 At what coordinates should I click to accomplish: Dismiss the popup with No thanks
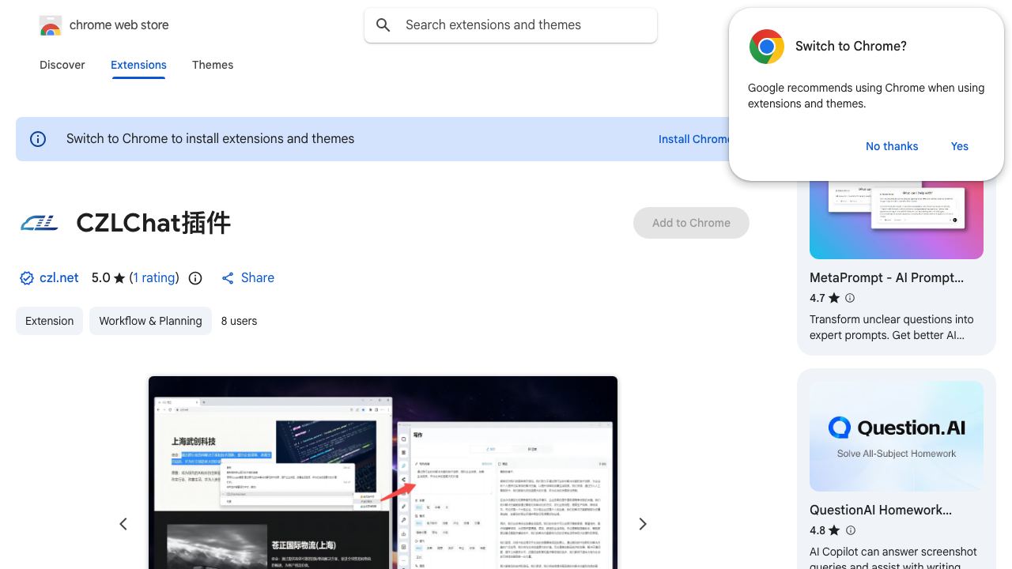point(892,146)
